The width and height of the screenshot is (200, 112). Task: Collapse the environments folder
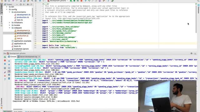[10, 12]
